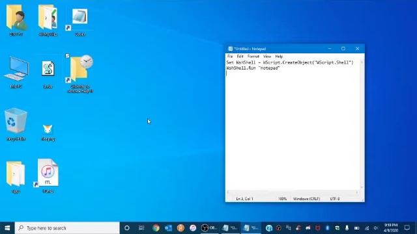Open the Edit menu in Notepad
This screenshot has height=234, width=417.
[x=240, y=57]
